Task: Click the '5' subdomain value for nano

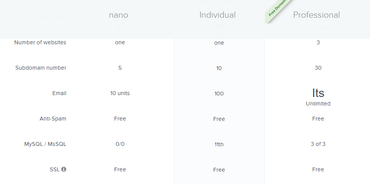Action: pos(120,68)
